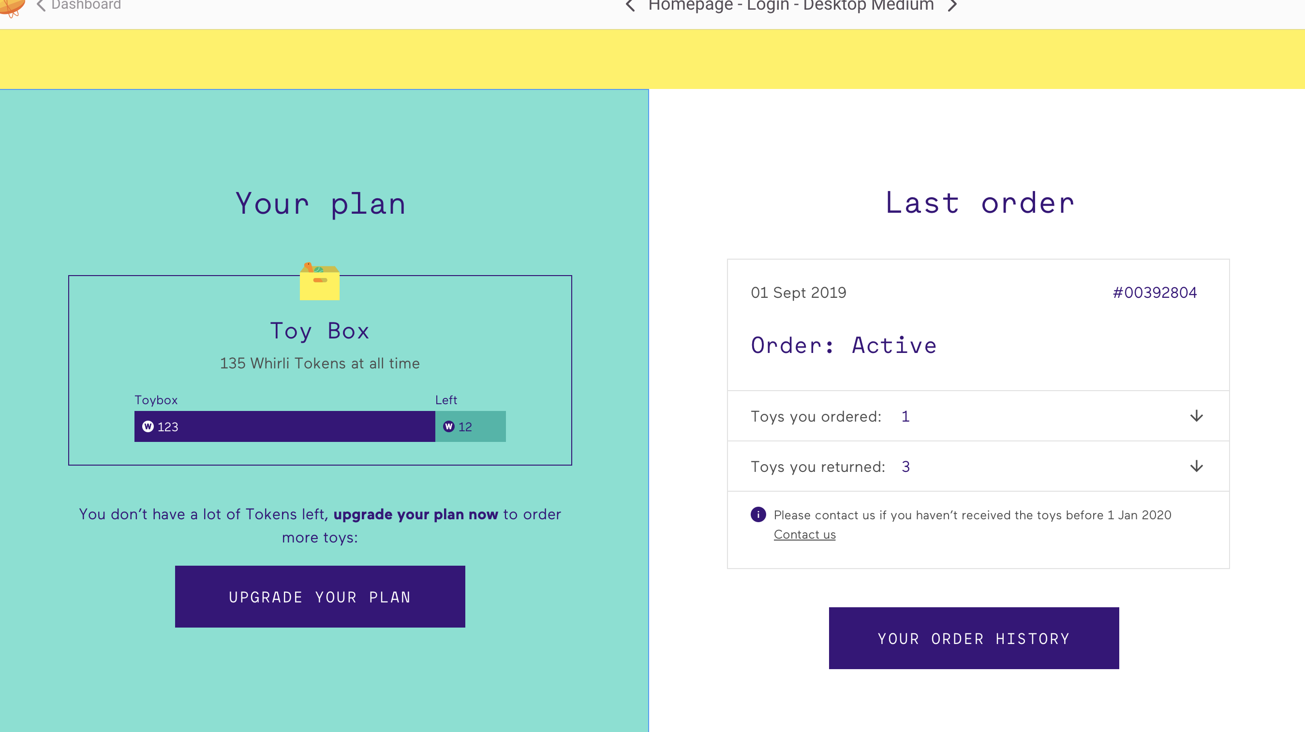Click the back chevron beside Dashboard
Screen dimensions: 1305x732
pos(42,6)
